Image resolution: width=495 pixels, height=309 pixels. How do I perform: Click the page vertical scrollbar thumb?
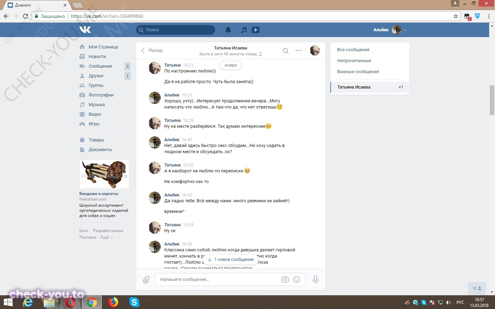point(492,100)
